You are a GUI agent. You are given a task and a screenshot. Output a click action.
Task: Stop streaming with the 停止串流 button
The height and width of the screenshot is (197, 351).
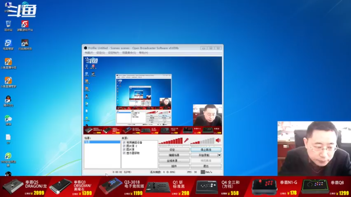click(x=206, y=150)
